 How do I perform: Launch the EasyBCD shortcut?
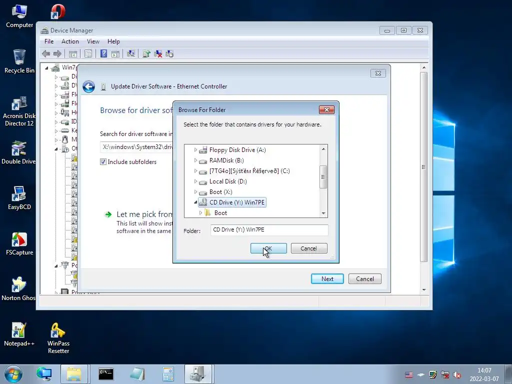(x=19, y=198)
